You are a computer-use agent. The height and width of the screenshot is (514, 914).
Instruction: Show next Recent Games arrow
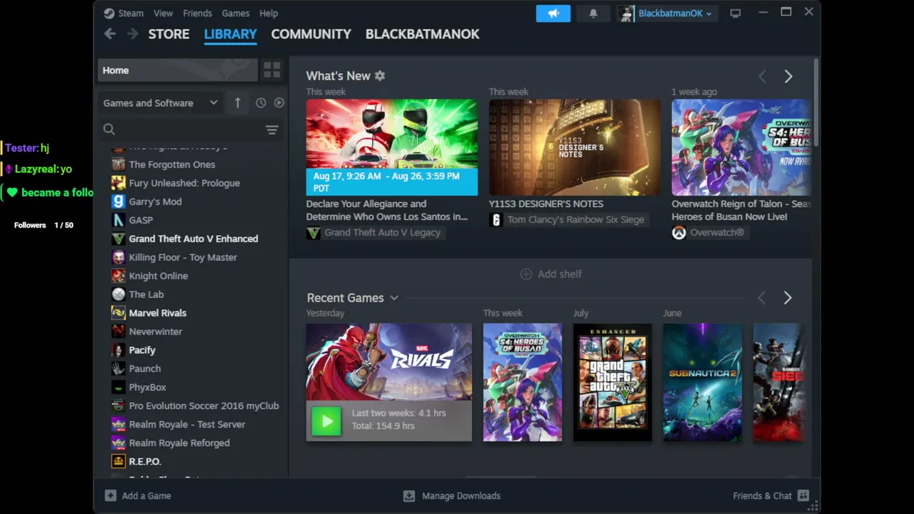(x=788, y=298)
